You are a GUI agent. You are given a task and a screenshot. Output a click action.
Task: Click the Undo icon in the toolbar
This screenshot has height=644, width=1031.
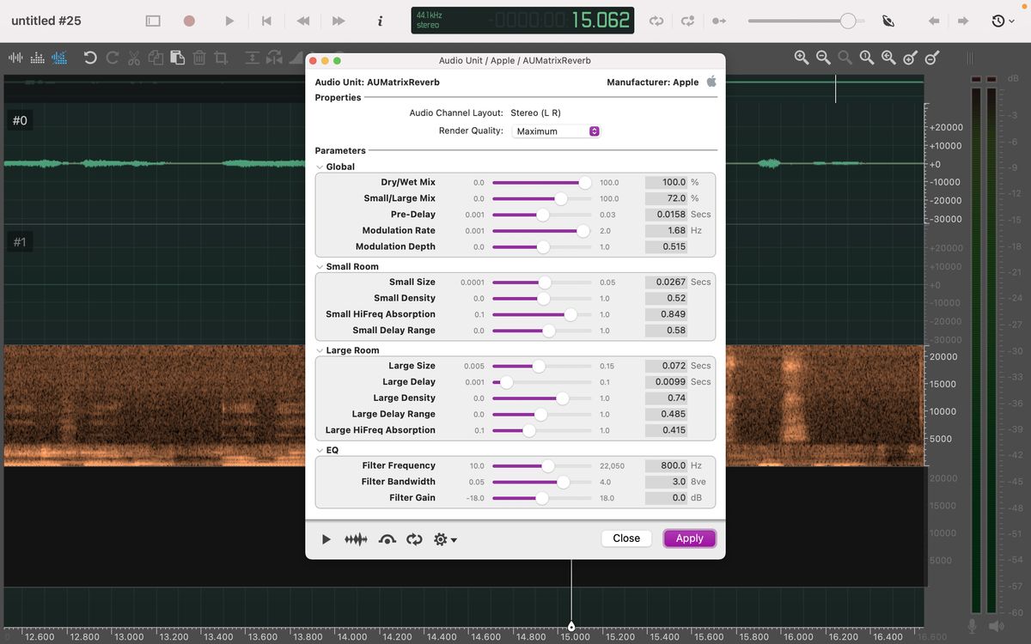89,58
